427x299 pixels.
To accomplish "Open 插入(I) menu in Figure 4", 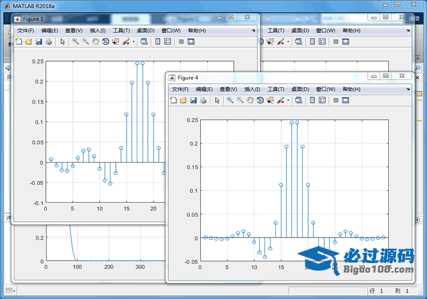I will pos(252,89).
